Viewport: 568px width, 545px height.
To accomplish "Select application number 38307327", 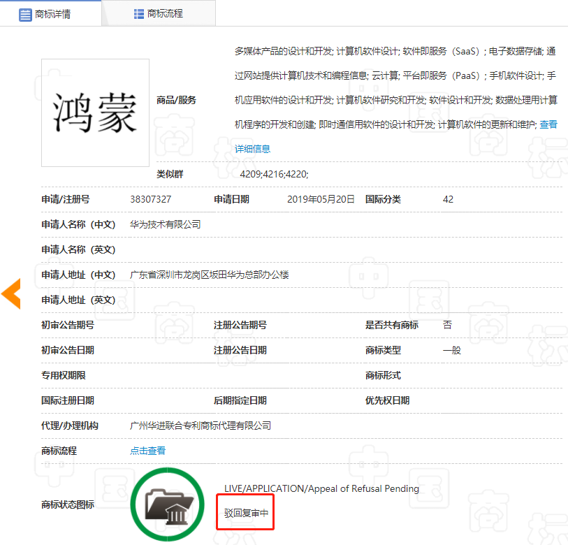I will pos(151,199).
